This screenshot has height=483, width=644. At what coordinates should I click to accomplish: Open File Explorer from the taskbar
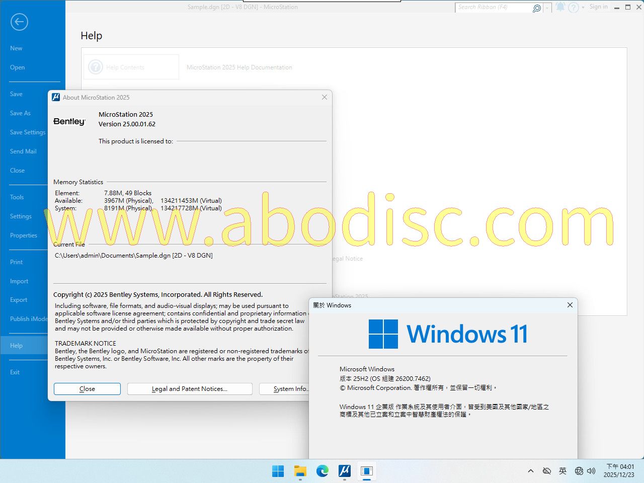300,471
